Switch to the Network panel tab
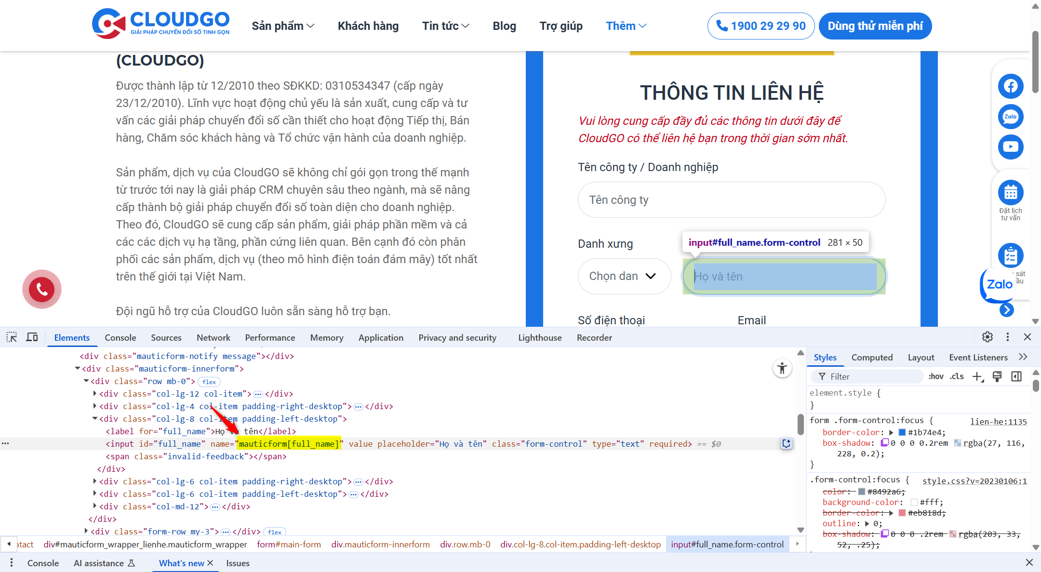The width and height of the screenshot is (1041, 572). coord(213,337)
